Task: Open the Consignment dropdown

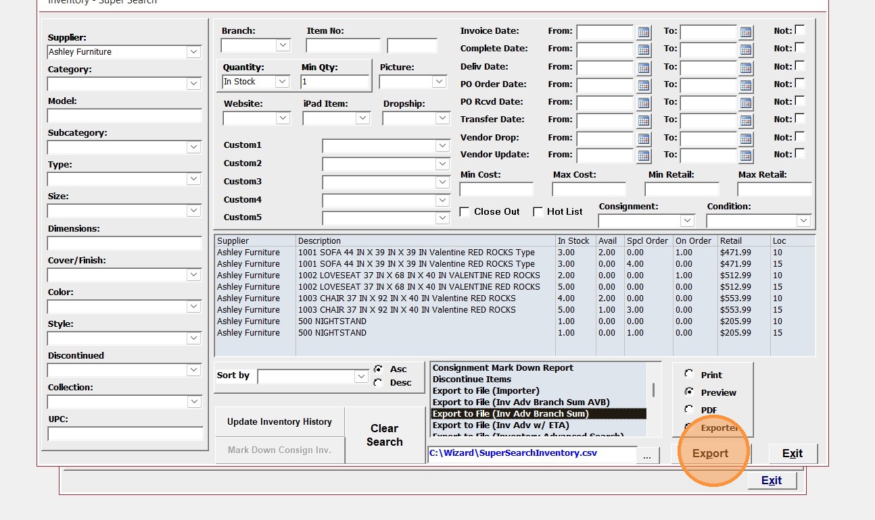Action: pyautogui.click(x=687, y=221)
